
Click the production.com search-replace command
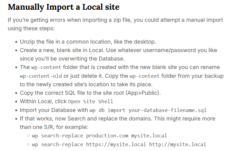coord(99,136)
